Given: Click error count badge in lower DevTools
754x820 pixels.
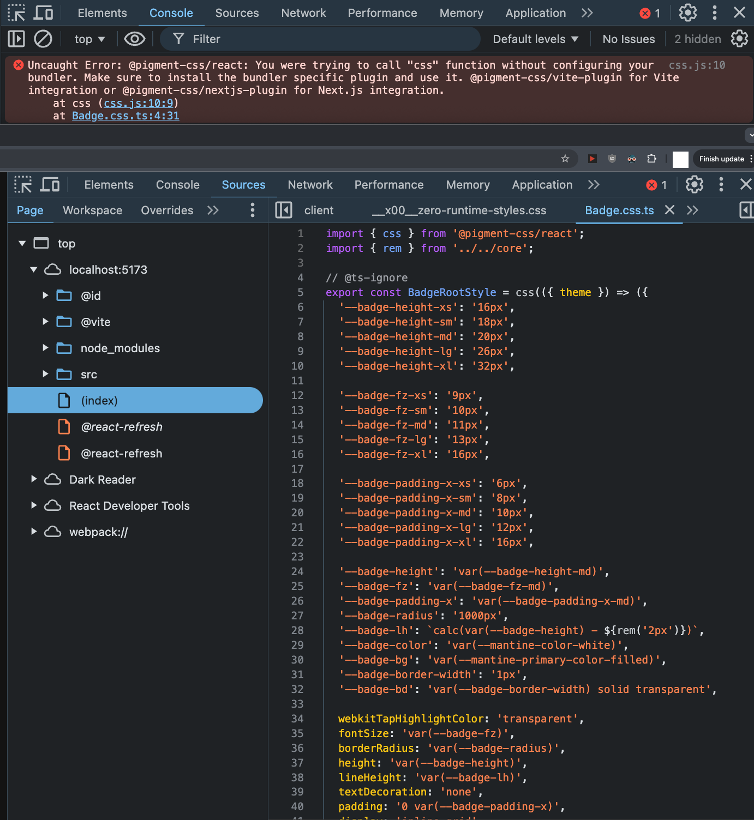Looking at the screenshot, I should (x=657, y=185).
